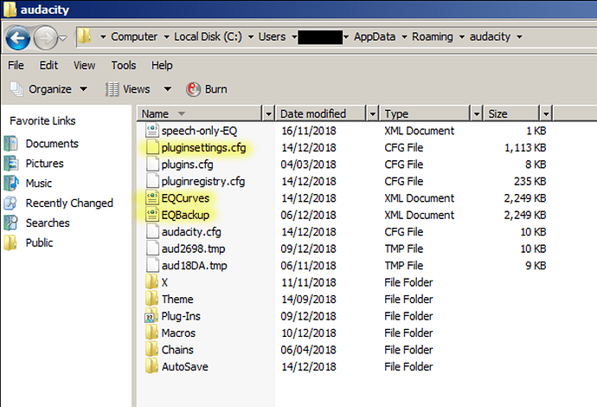Navigate to Roaming breadcrumb
Image resolution: width=597 pixels, height=407 pixels.
tap(433, 36)
